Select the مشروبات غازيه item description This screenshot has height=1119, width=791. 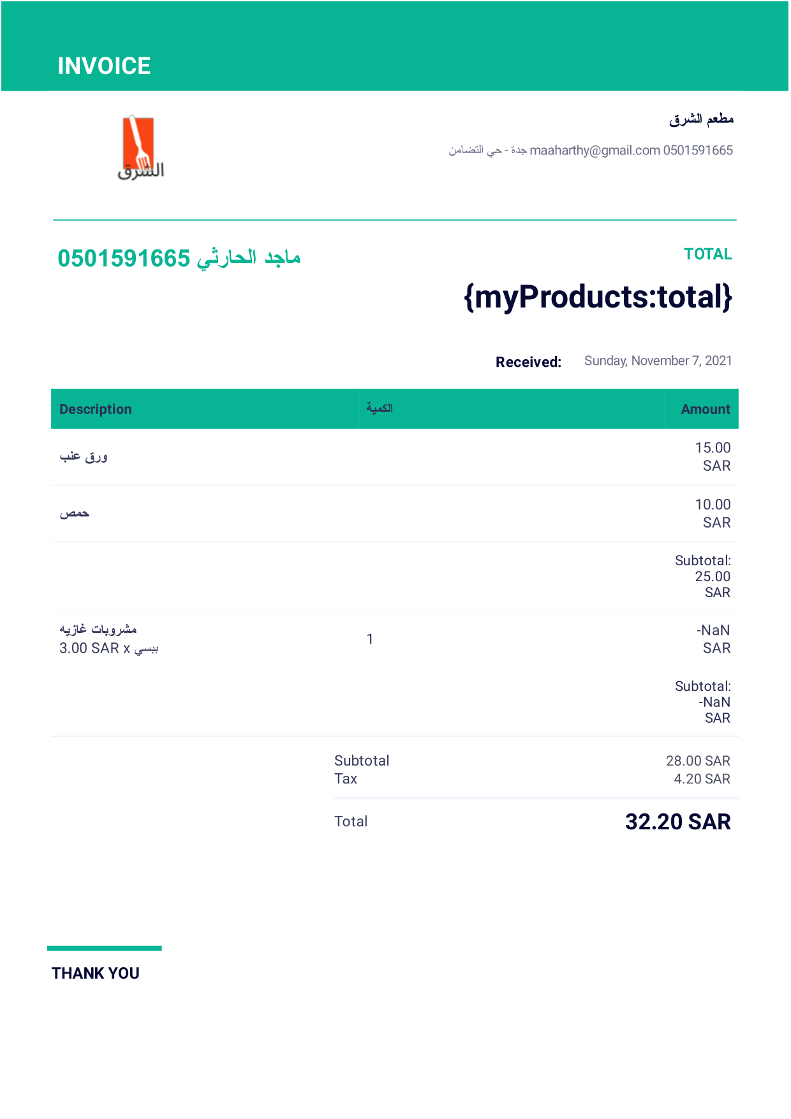[x=98, y=630]
